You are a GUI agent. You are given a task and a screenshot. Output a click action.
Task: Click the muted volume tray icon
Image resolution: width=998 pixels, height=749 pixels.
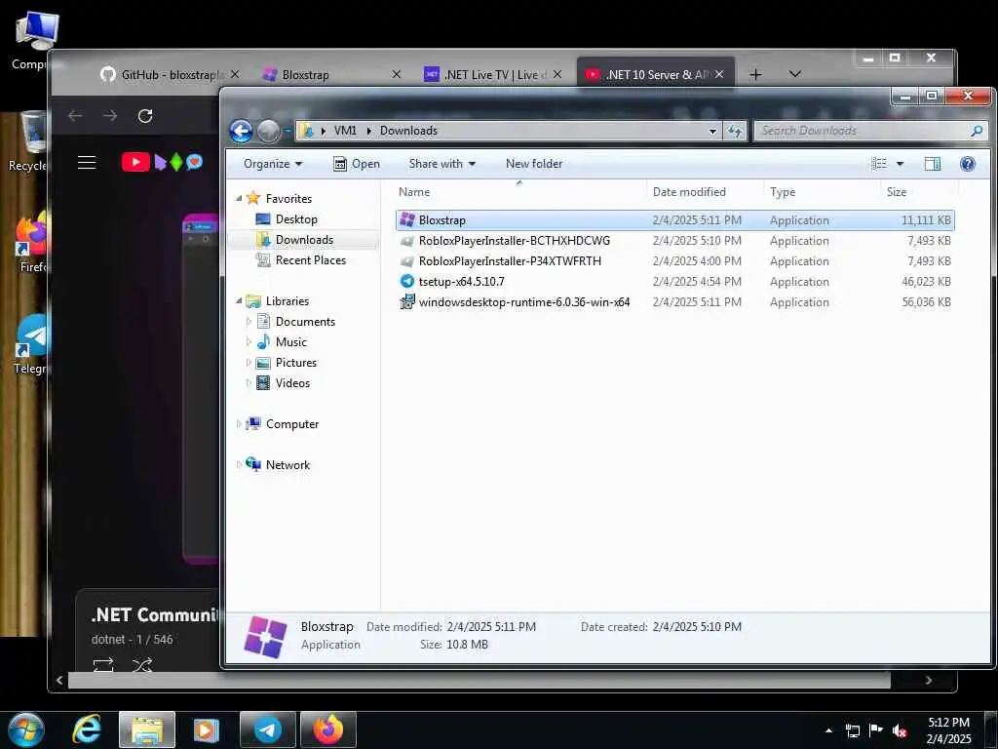900,730
